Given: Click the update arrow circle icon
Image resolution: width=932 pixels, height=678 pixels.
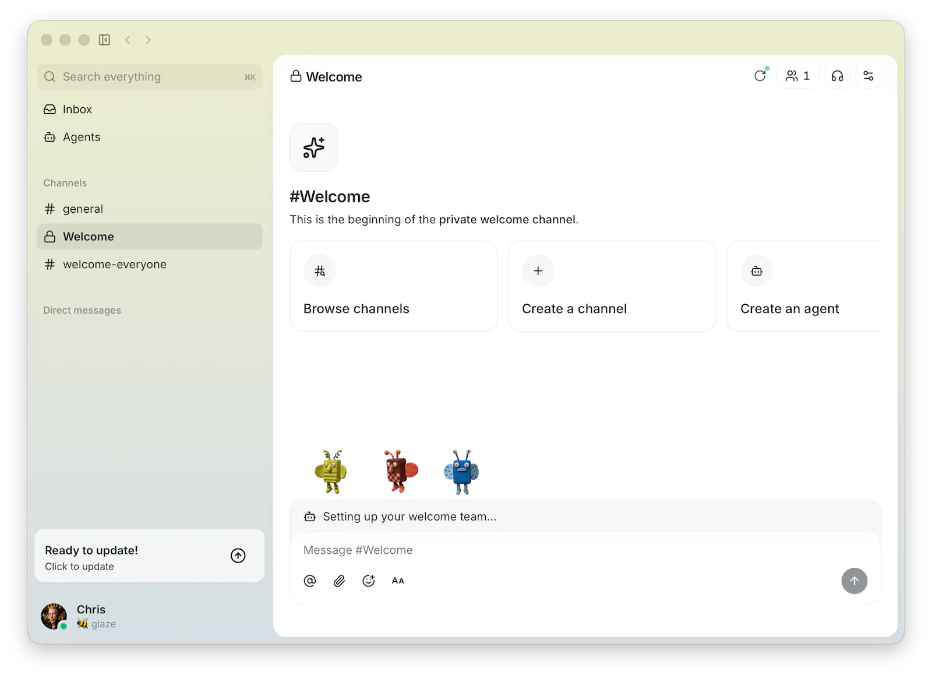Looking at the screenshot, I should tap(238, 556).
